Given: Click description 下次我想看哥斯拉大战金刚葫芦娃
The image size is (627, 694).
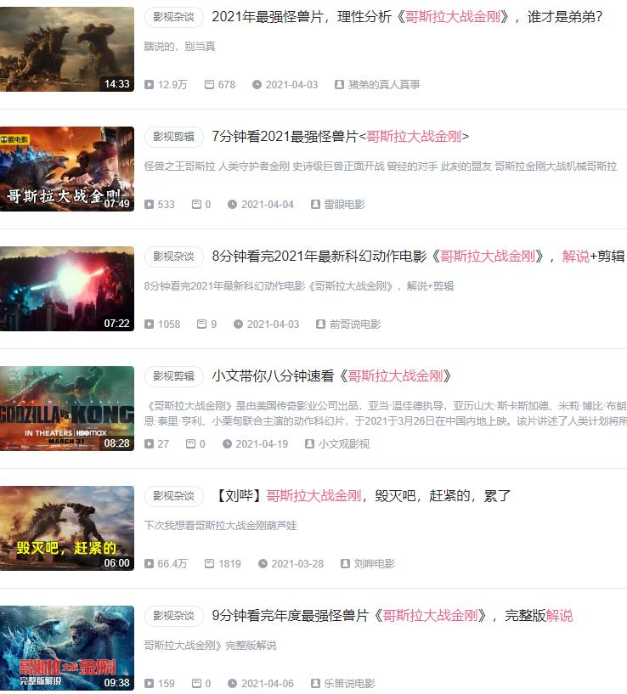Looking at the screenshot, I should tap(221, 526).
